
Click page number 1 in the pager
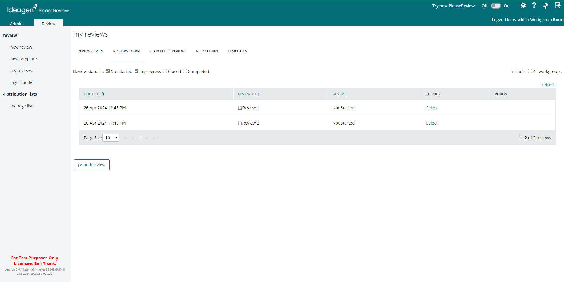[140, 138]
